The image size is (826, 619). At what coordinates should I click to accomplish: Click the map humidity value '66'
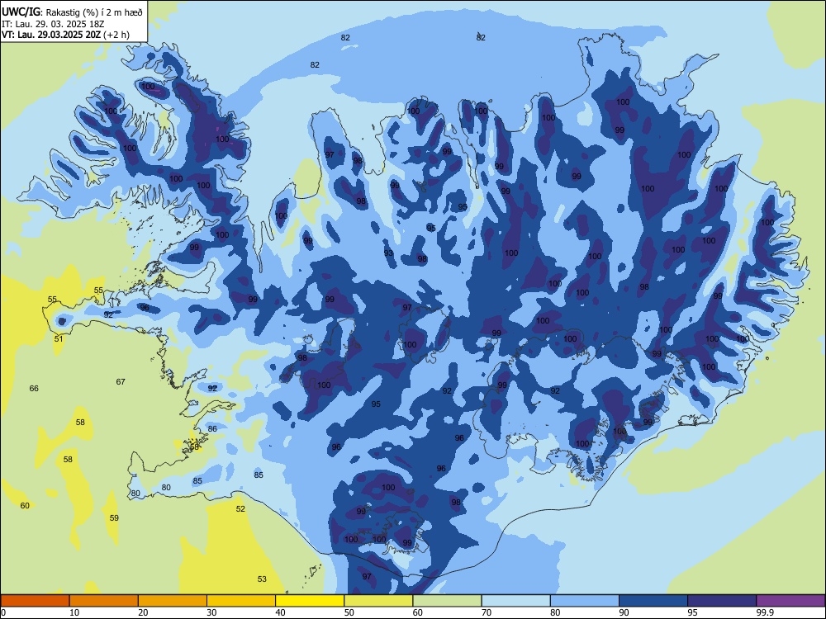(34, 389)
